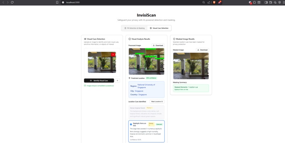Click info icon beside Visual Analysis Results
This screenshot has width=285, height=143.
130,39
